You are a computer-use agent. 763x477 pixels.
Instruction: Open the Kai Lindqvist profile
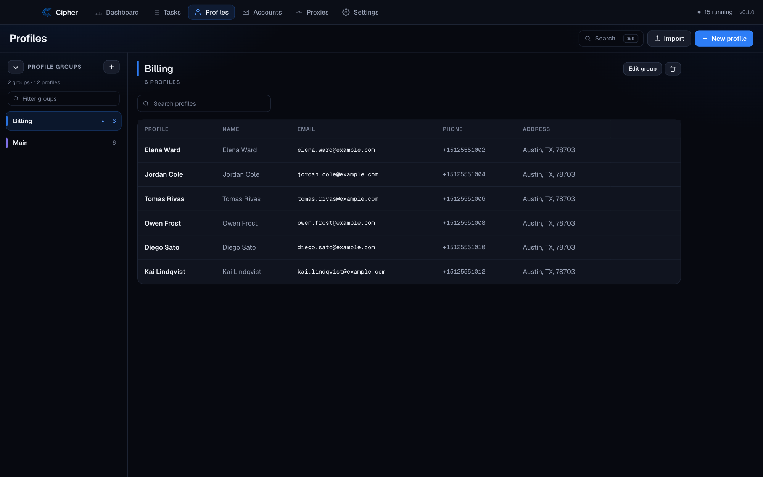(x=165, y=272)
